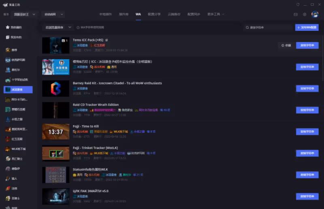This screenshot has width=324, height=209.
Task: Open the Trinket Tracker thumbnail
Action: click(x=56, y=154)
